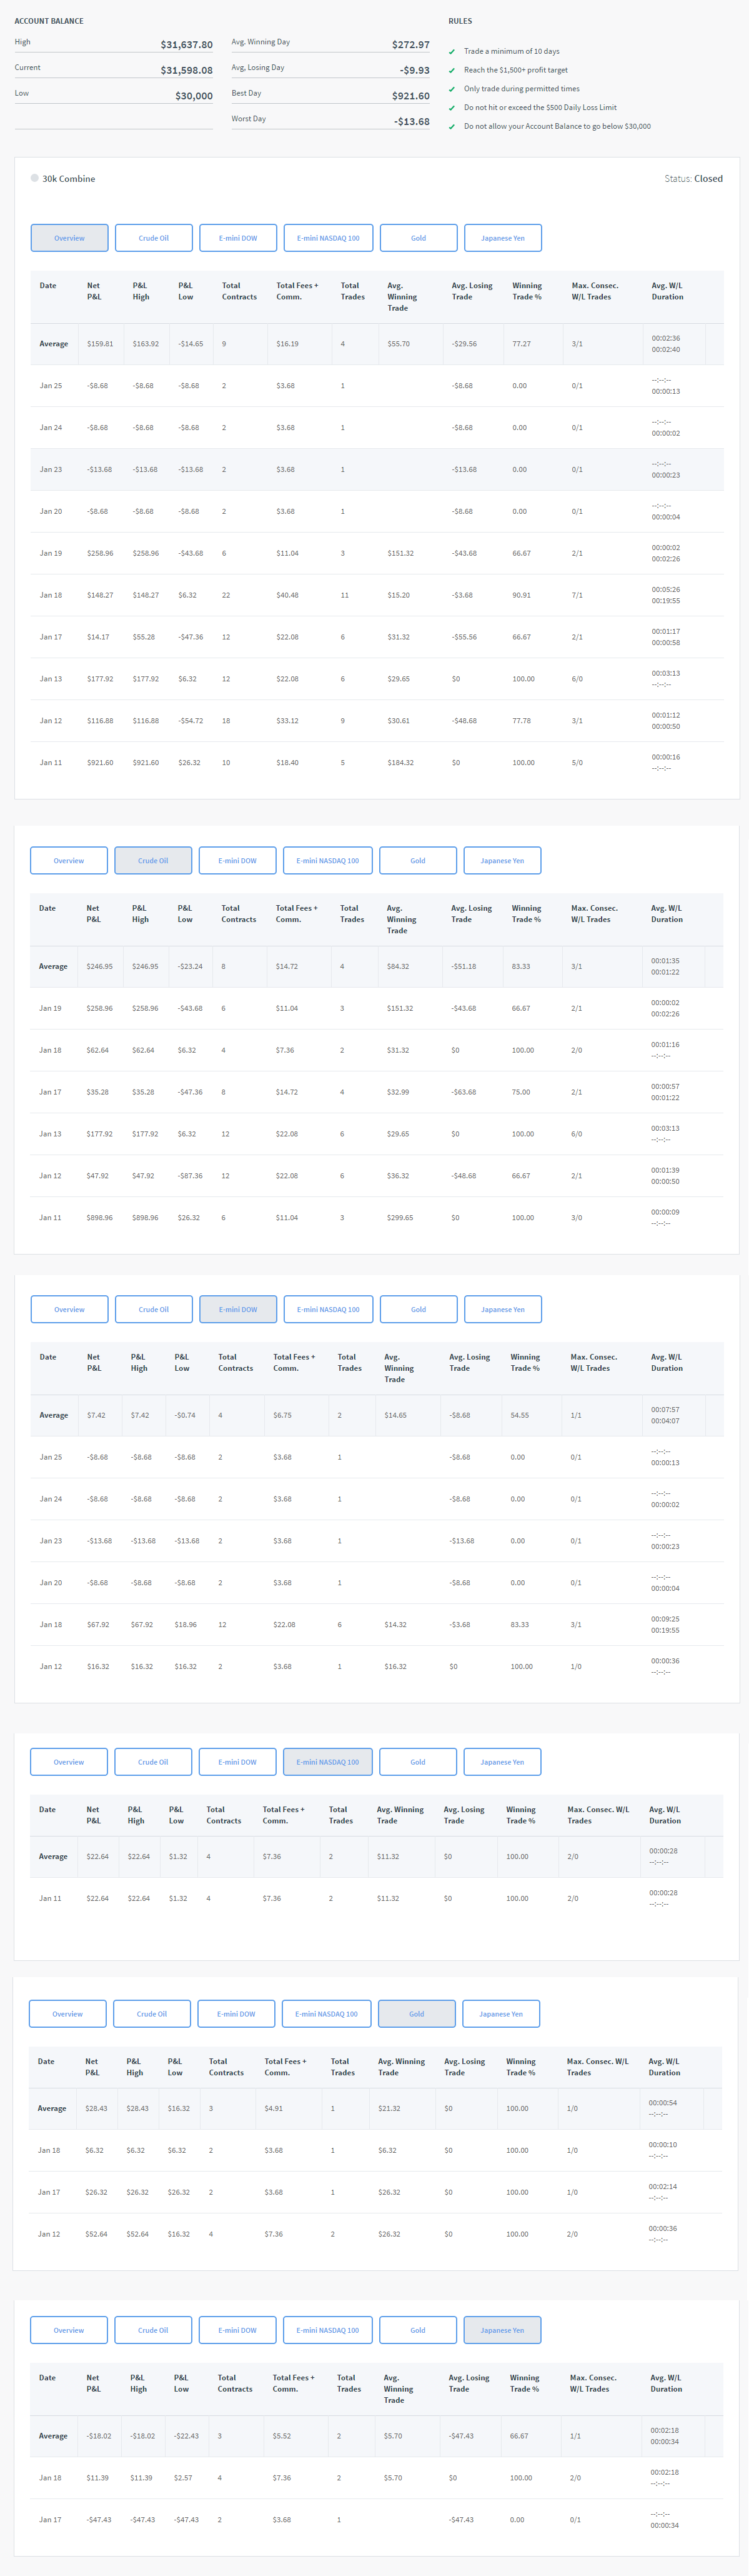The image size is (749, 2576).
Task: Click the highlighted E-mini DOW tab
Action: pyautogui.click(x=238, y=1309)
